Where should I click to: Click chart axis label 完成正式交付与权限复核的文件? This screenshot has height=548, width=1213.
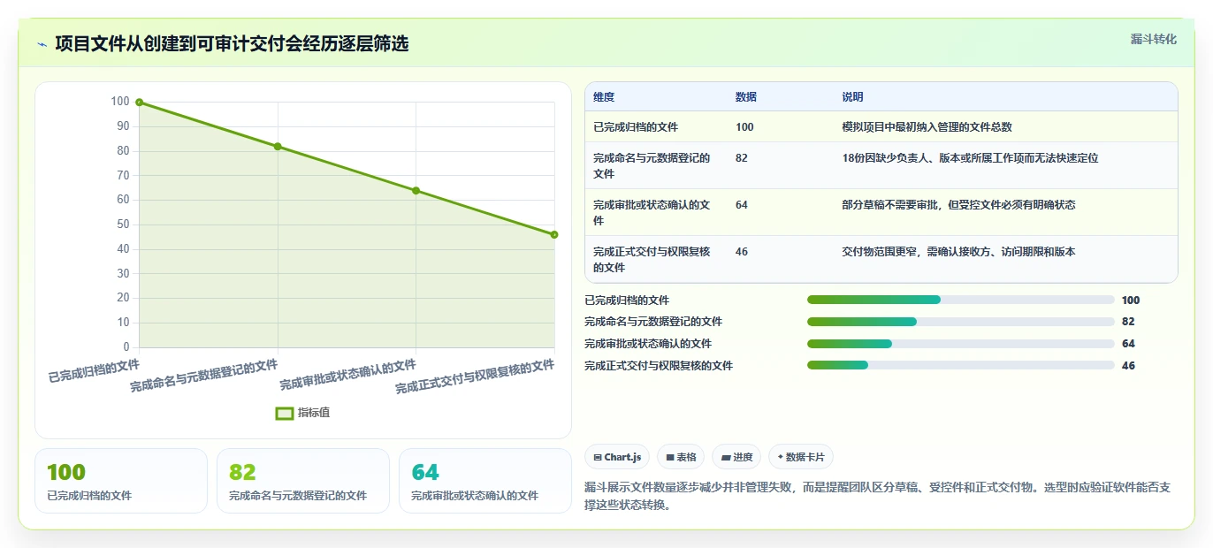pyautogui.click(x=476, y=377)
